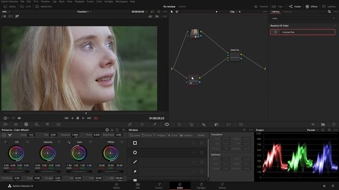The height and width of the screenshot is (190, 339).
Task: Open the viewer timecode dropdown
Action: pos(139,12)
